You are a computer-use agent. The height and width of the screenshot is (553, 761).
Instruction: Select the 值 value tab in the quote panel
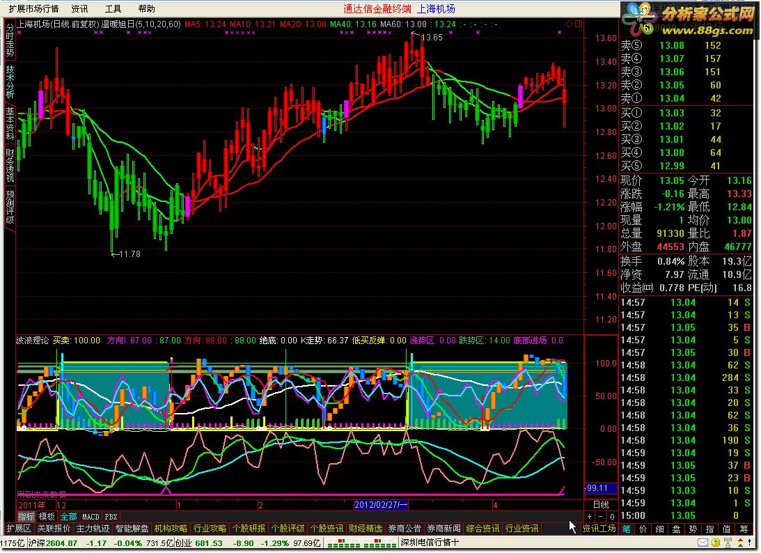tap(727, 529)
